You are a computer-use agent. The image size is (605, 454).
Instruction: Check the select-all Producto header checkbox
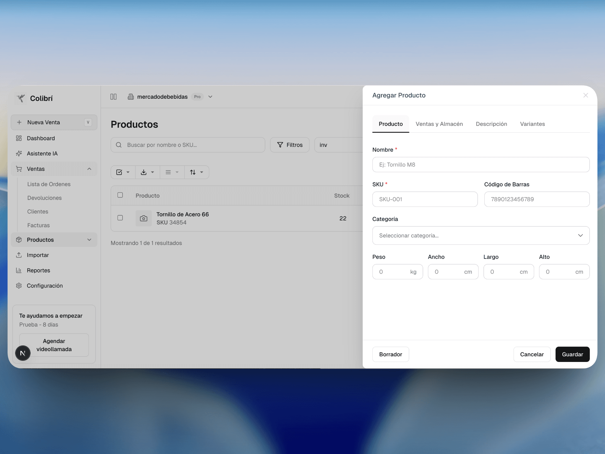(120, 195)
